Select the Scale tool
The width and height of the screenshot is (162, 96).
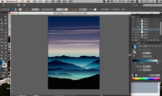click(x=6, y=36)
